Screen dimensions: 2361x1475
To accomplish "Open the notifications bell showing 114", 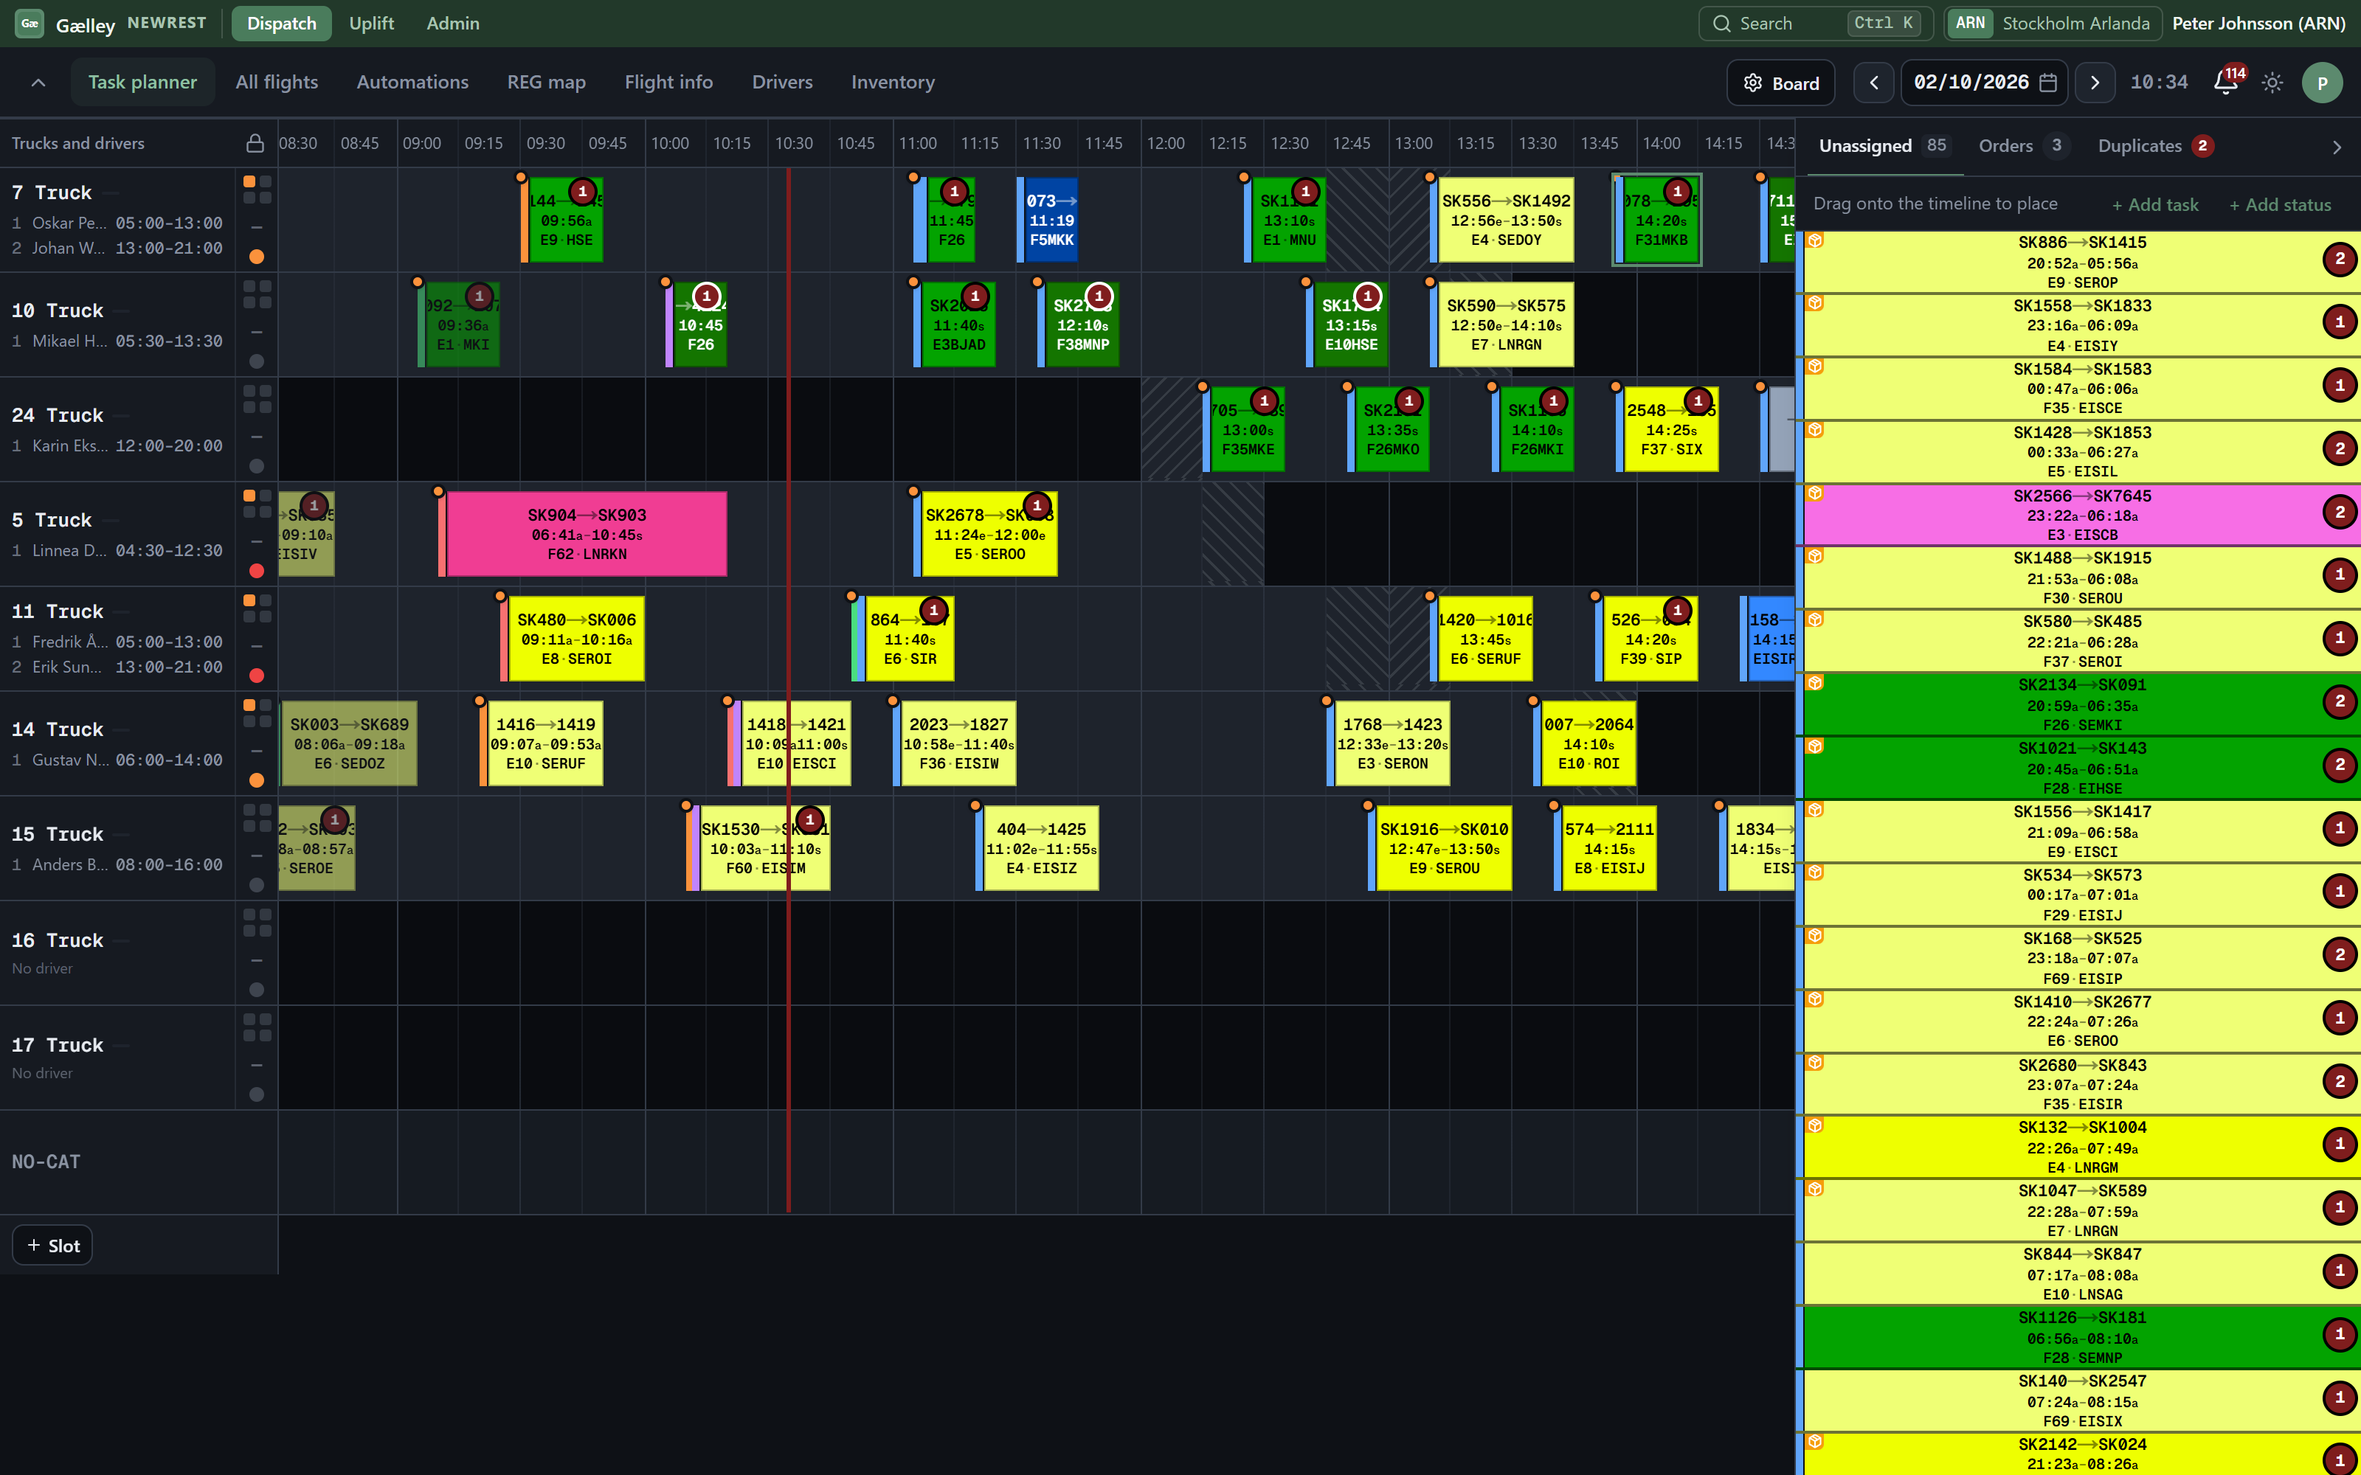I will [x=2227, y=82].
